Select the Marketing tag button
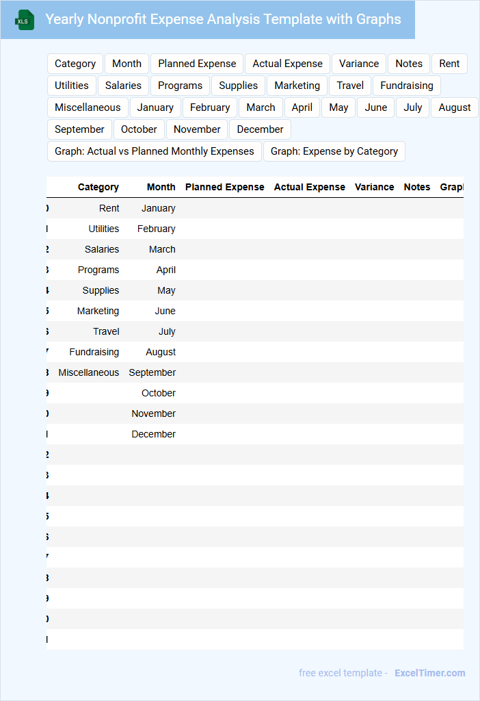480x701 pixels. click(297, 86)
